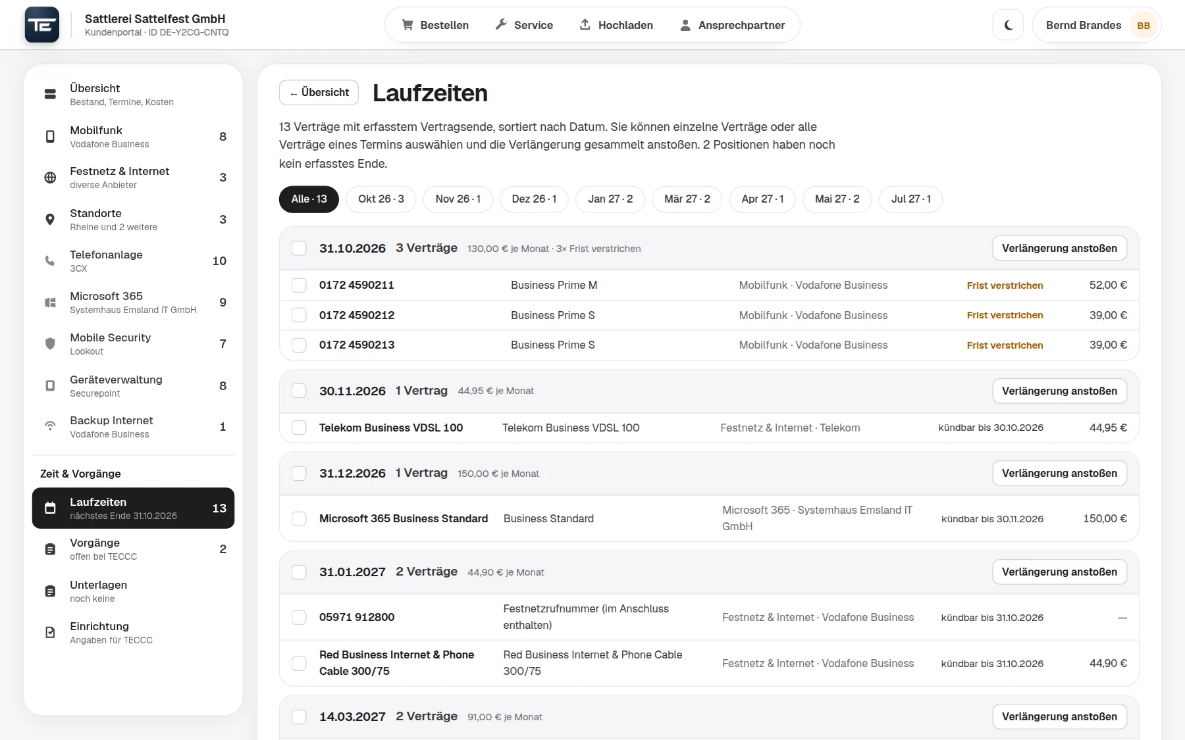The width and height of the screenshot is (1185, 740).
Task: Open Mobilfunk phone icon in sidebar
Action: (x=50, y=137)
